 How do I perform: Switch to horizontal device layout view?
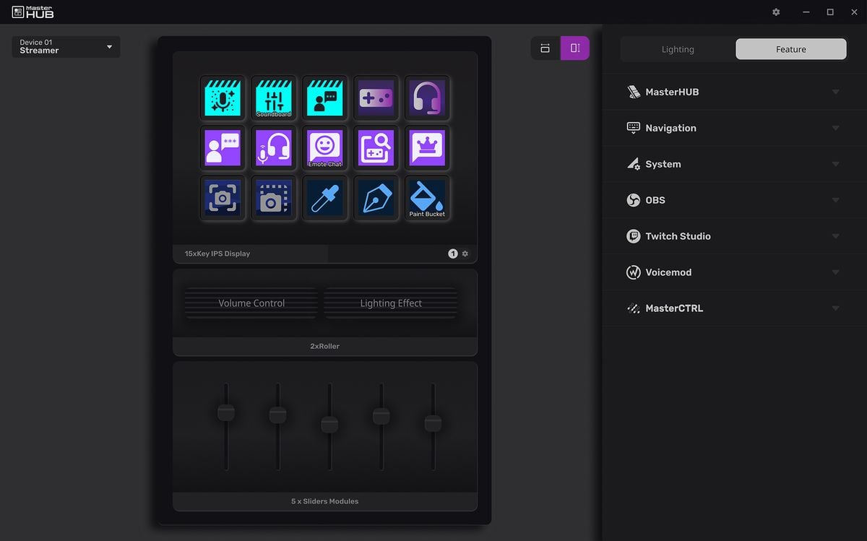click(x=545, y=48)
